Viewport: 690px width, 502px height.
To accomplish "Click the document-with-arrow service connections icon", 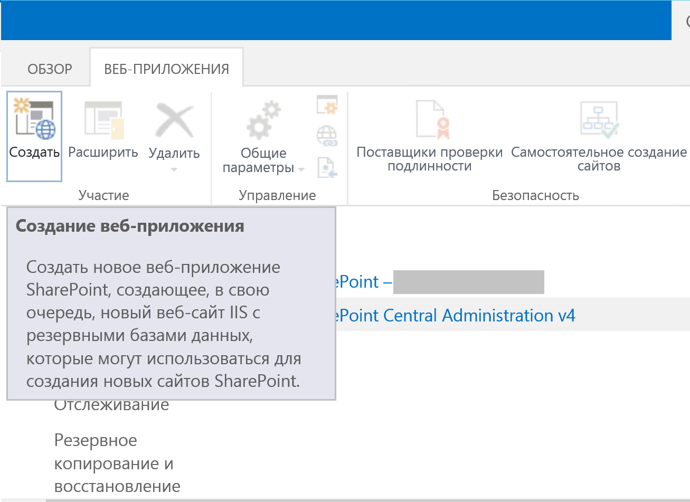I will tap(327, 167).
